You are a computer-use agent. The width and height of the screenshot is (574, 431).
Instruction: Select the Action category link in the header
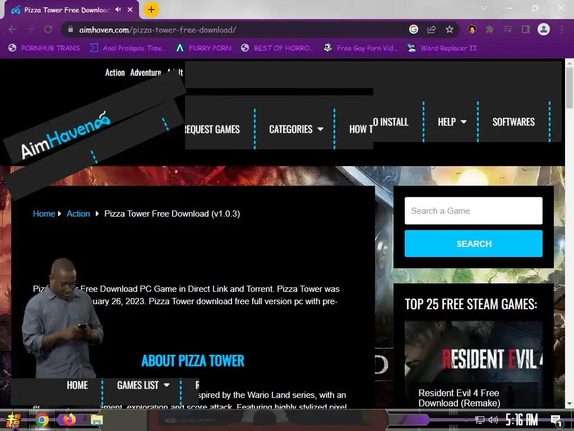(115, 72)
